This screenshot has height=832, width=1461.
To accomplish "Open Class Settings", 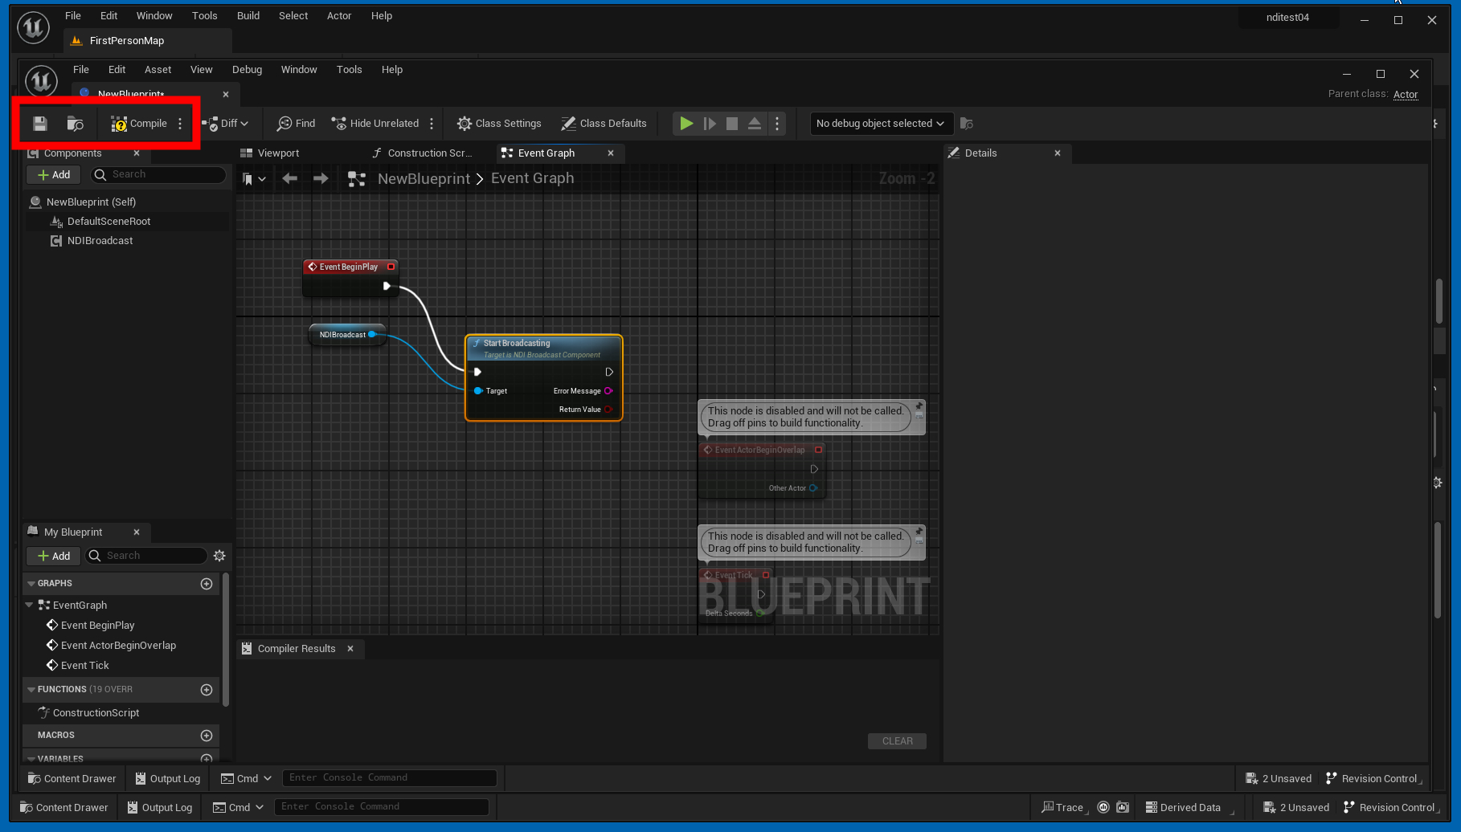I will [x=499, y=124].
